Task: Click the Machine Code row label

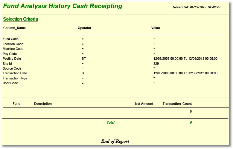Action: [13, 49]
